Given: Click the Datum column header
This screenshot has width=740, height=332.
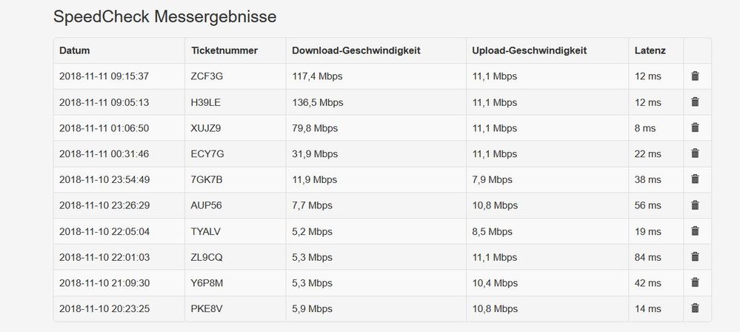Looking at the screenshot, I should 74,50.
